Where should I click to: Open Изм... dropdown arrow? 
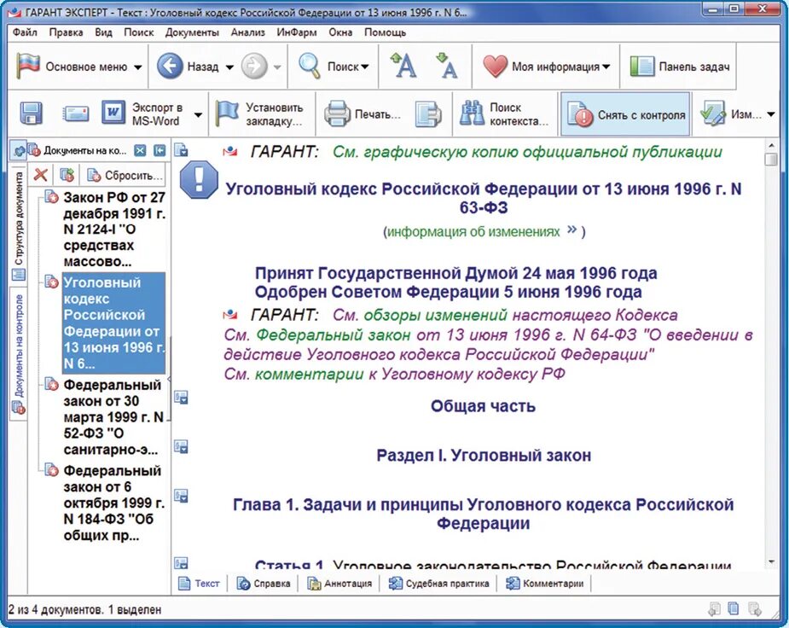[771, 114]
